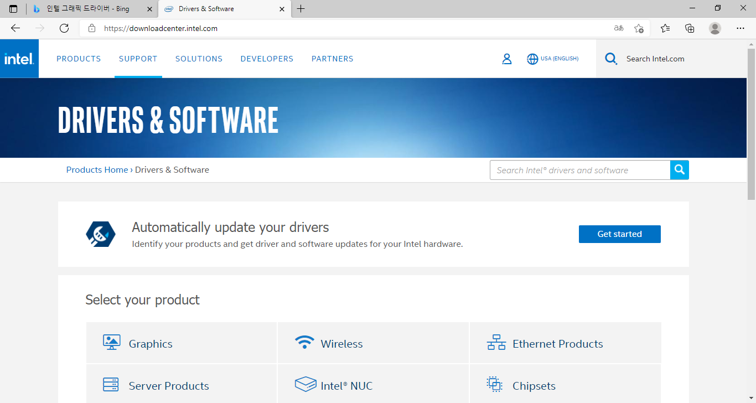The width and height of the screenshot is (756, 403).
Task: Switch to the Bing search tab
Action: pos(92,9)
